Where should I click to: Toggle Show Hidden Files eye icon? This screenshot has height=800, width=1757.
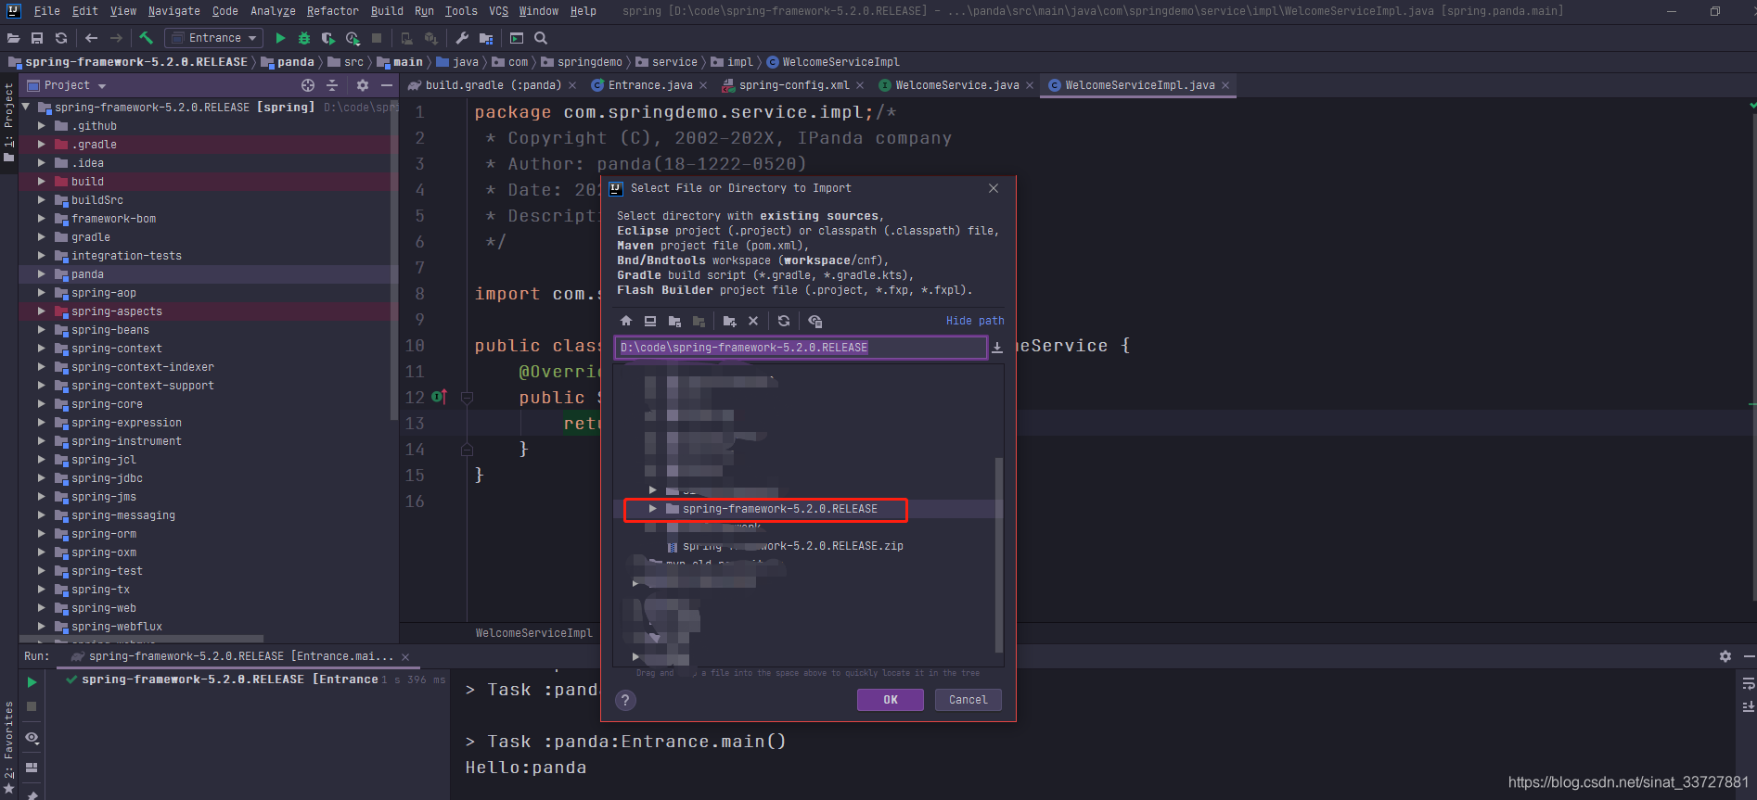[814, 321]
